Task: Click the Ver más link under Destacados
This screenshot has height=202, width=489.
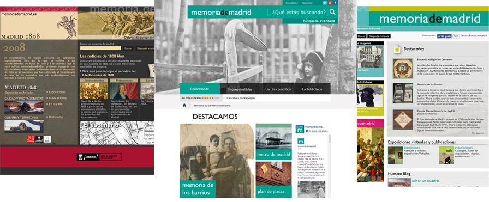Action: click(x=478, y=133)
